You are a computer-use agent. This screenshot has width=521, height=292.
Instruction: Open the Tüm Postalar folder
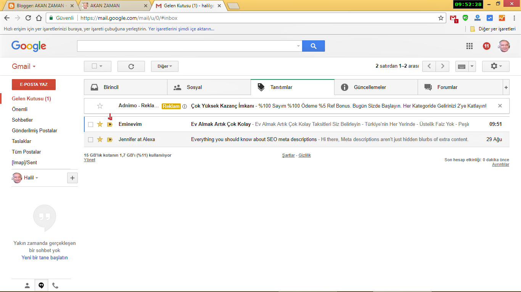coord(26,152)
